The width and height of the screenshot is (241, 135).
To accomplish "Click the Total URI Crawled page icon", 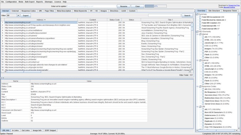I will [200, 23].
